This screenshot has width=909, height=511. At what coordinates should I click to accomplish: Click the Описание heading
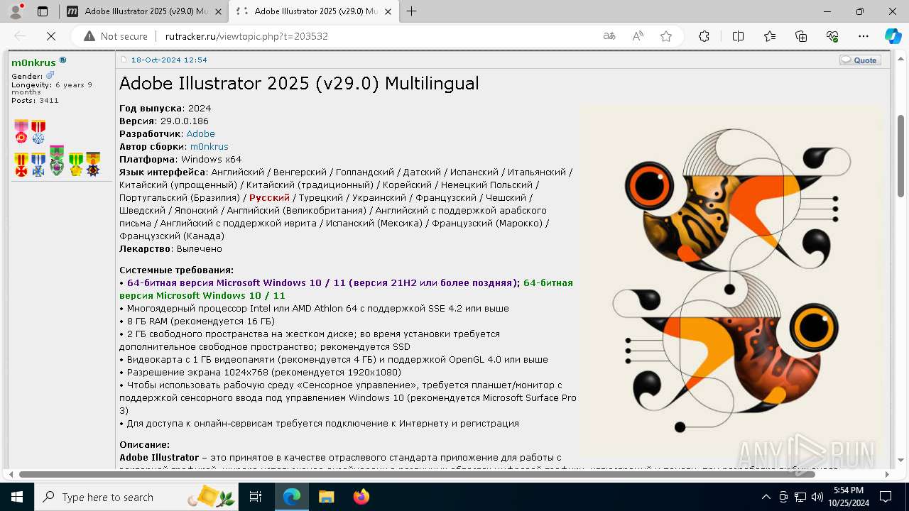coord(145,445)
